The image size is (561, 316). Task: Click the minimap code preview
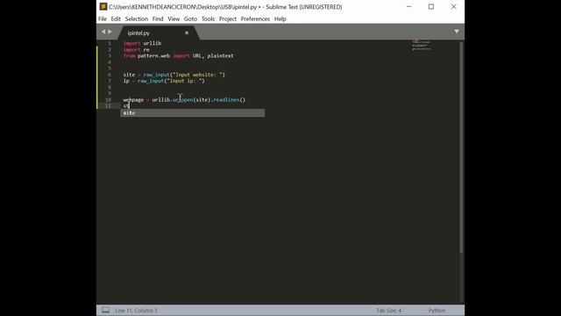(x=422, y=45)
